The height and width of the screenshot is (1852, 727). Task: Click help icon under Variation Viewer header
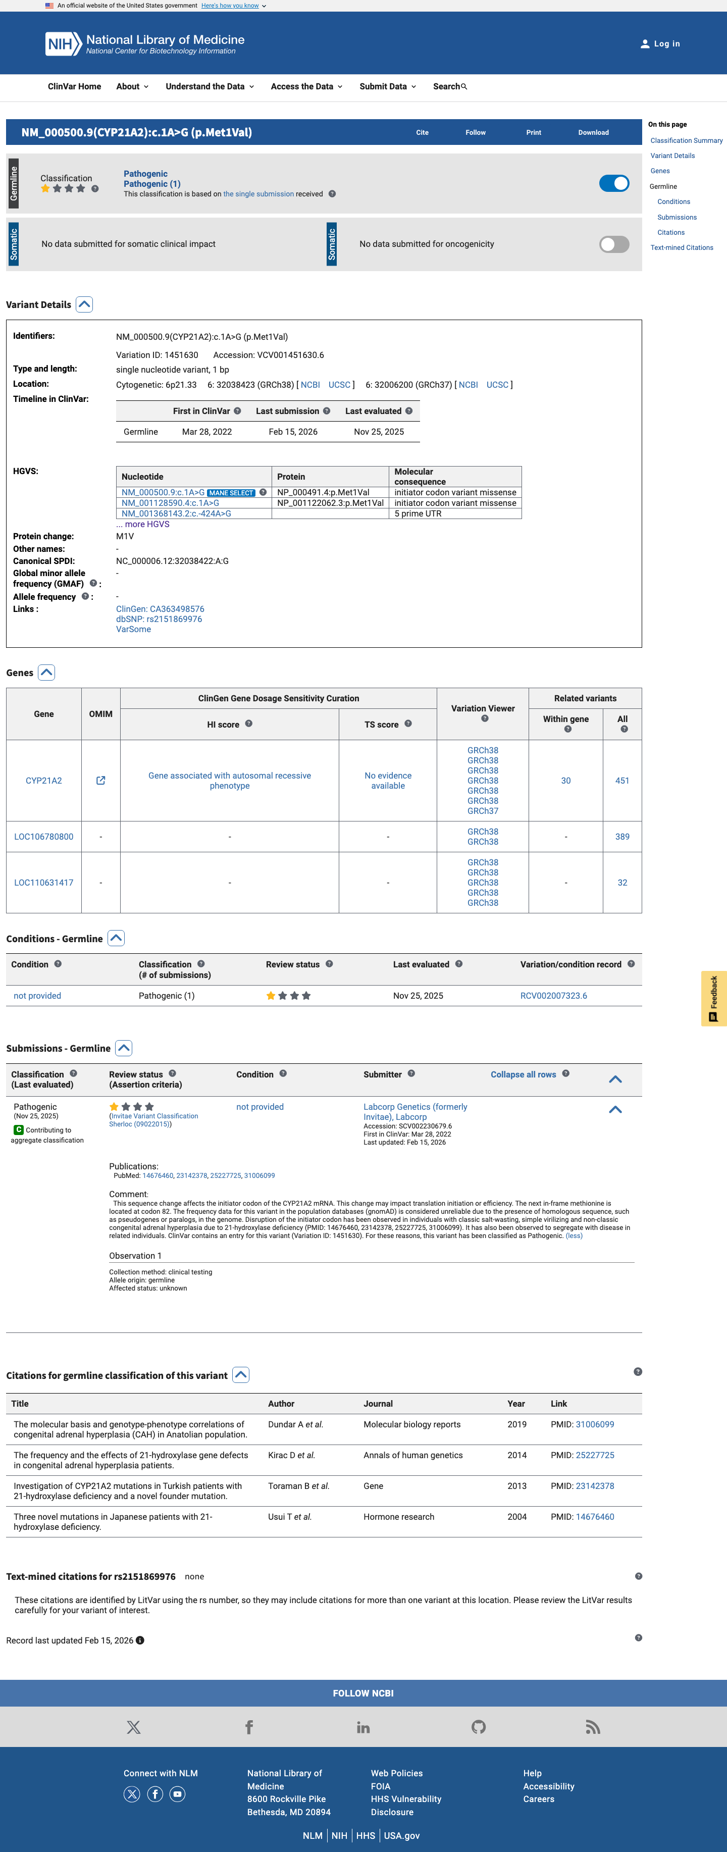[485, 719]
